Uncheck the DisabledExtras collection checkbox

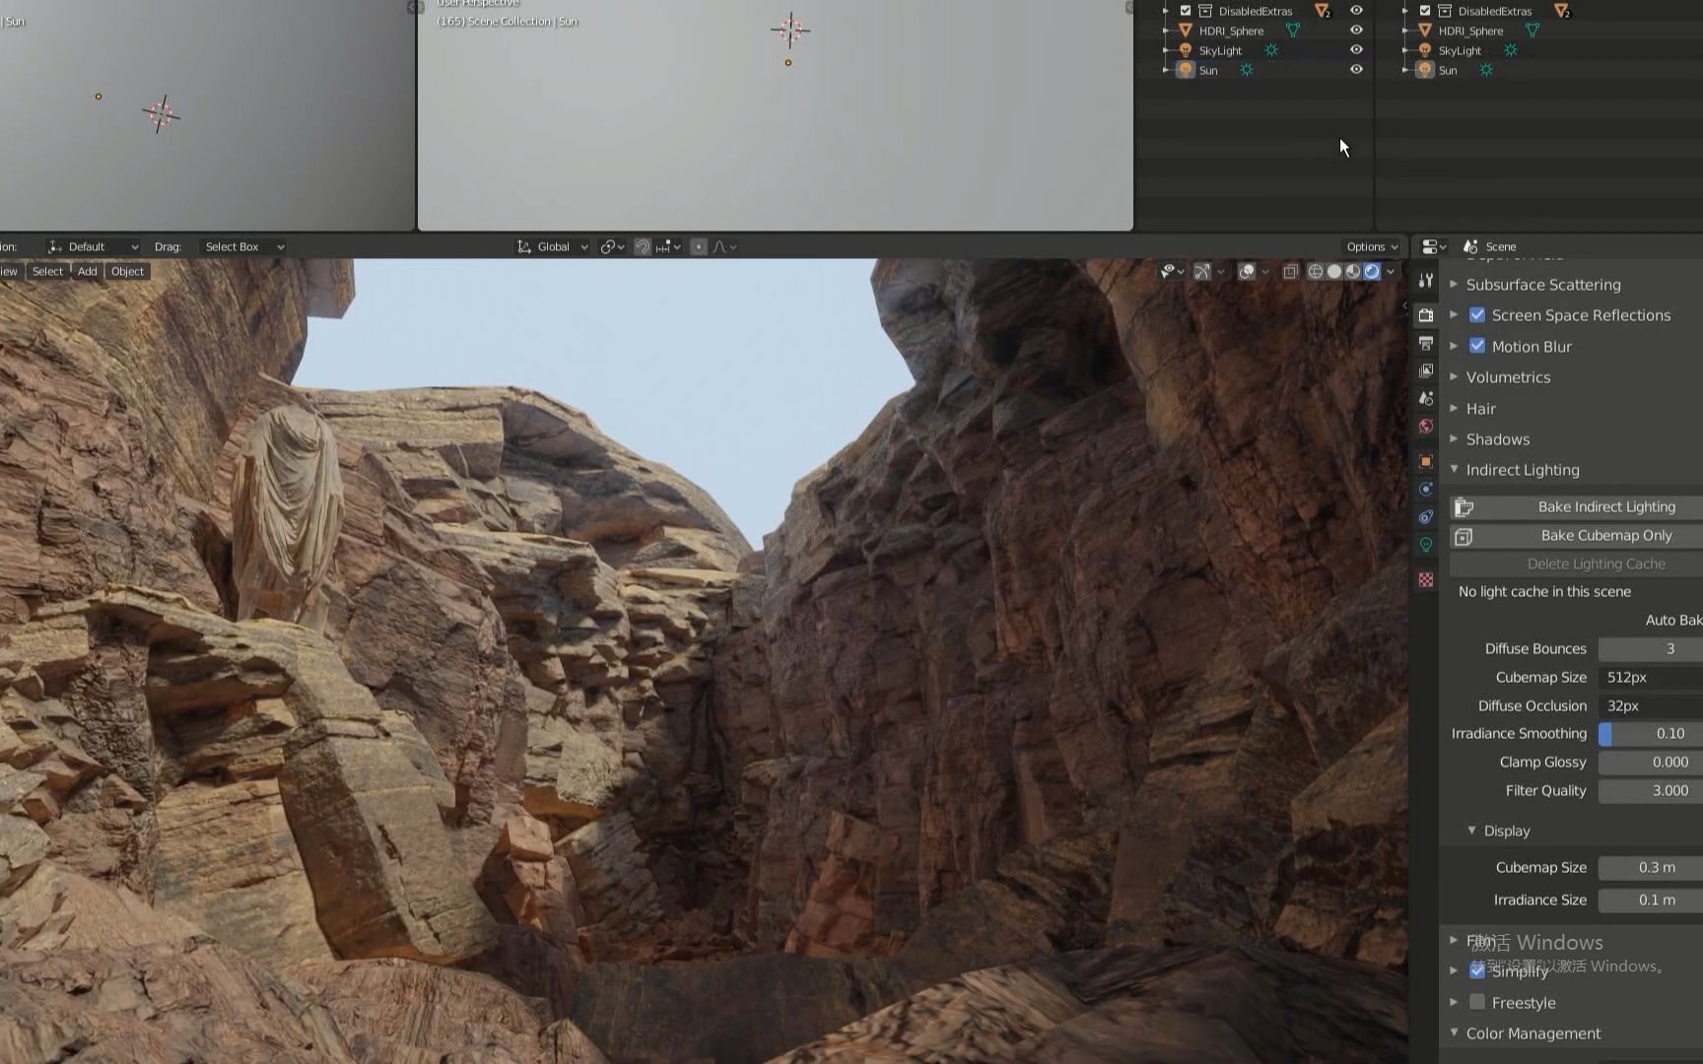click(1186, 11)
